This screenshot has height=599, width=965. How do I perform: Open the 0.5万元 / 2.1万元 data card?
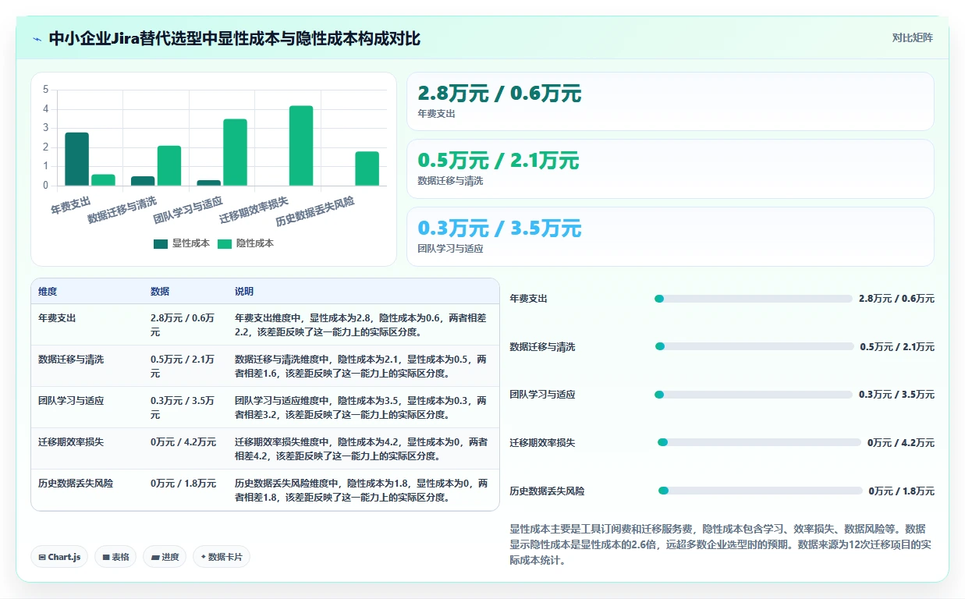pyautogui.click(x=670, y=168)
